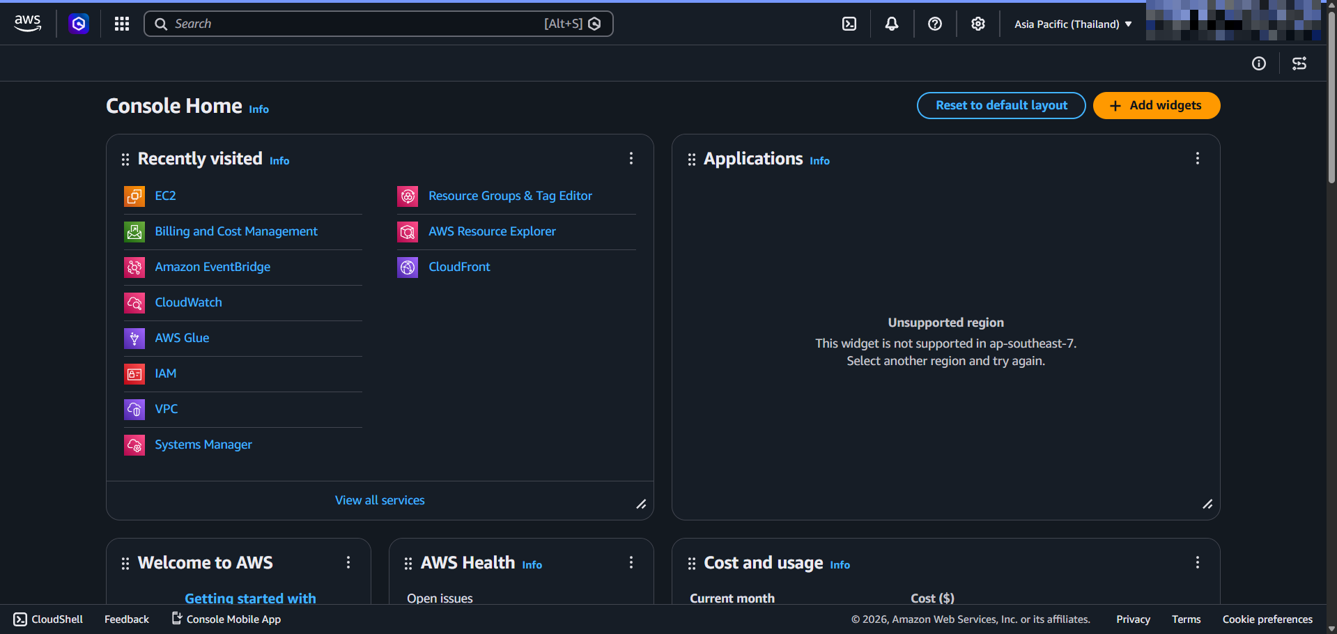Click Reset to default layout button
Screen dimensions: 1337x634
pyautogui.click(x=1001, y=105)
